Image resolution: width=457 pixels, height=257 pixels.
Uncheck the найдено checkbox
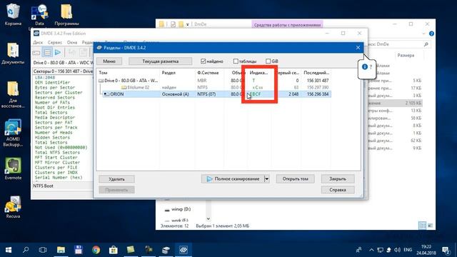point(203,61)
